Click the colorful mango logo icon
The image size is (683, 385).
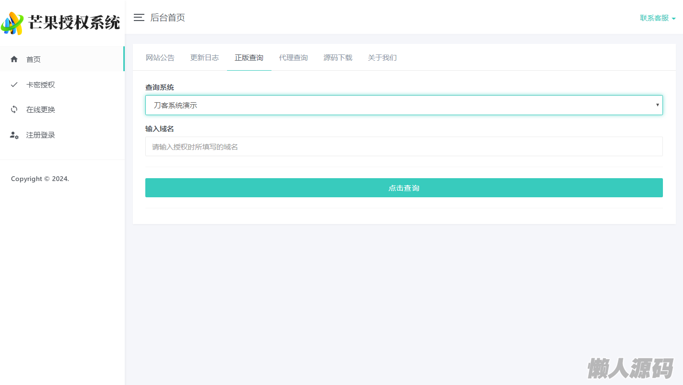click(x=12, y=23)
